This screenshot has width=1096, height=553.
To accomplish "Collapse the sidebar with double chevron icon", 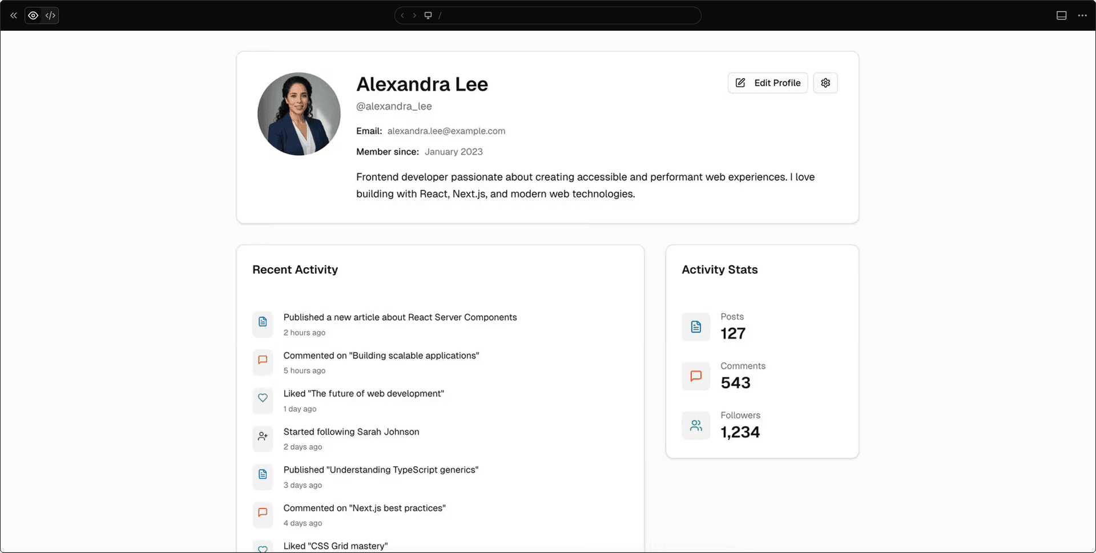I will point(14,15).
